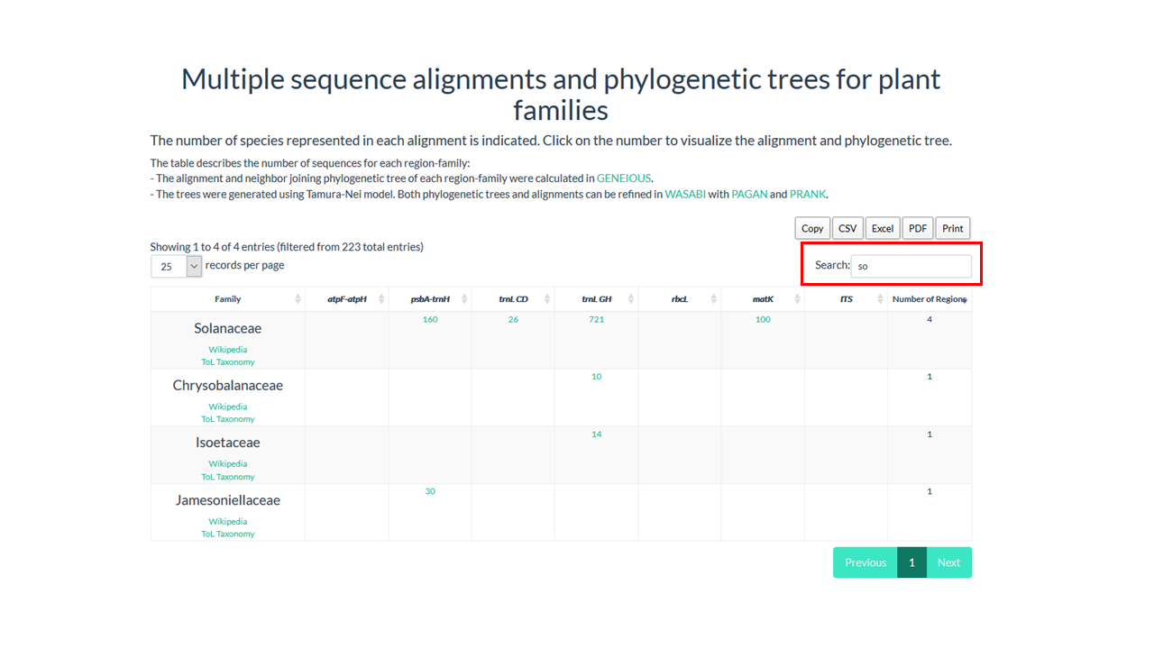Open Jamesoniellaceae psbA-trnH alignment 30

tap(430, 491)
